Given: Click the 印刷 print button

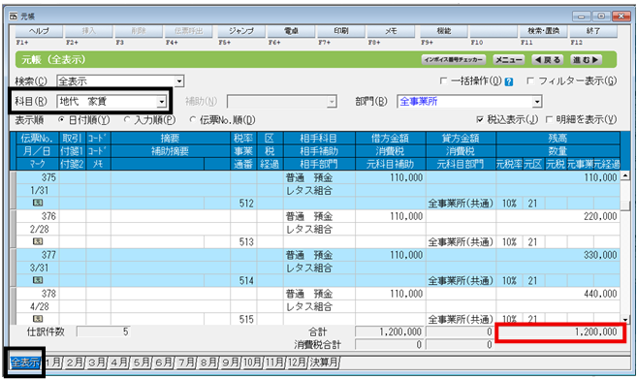Looking at the screenshot, I should (341, 31).
